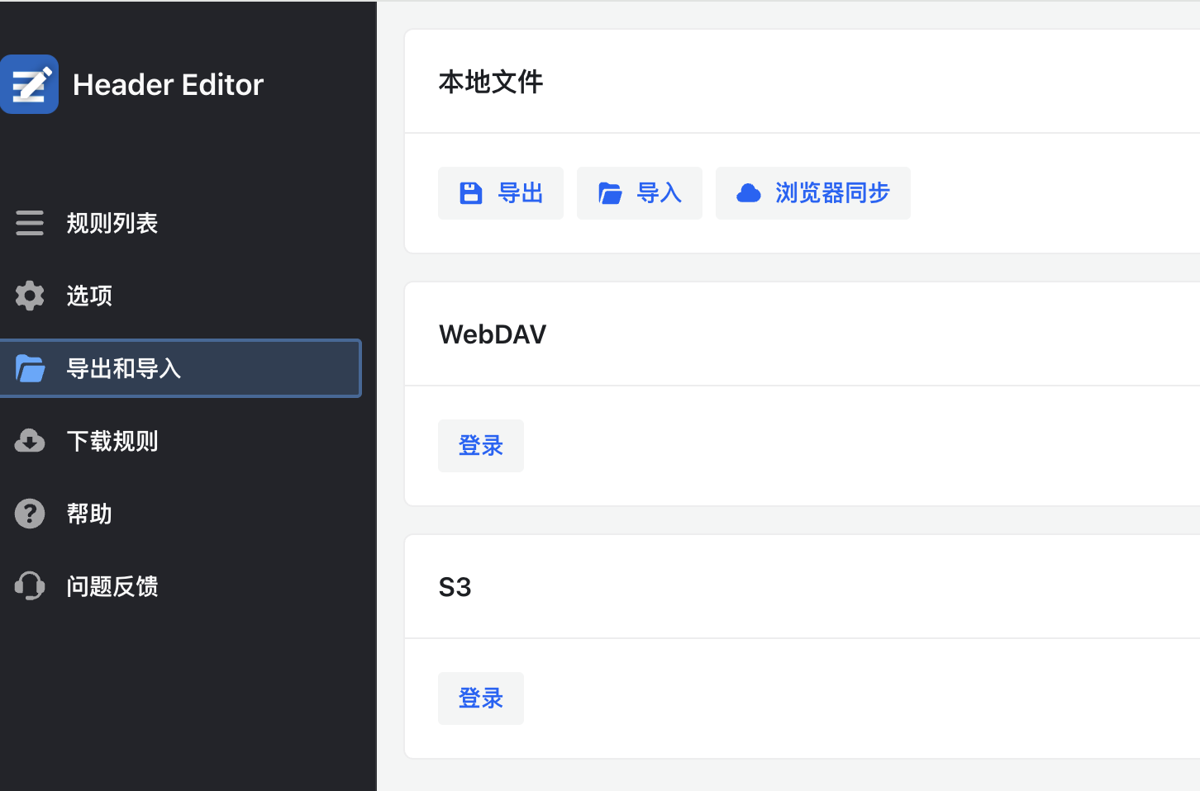Click the cloud-download icon beside 下载规则

pyautogui.click(x=30, y=441)
